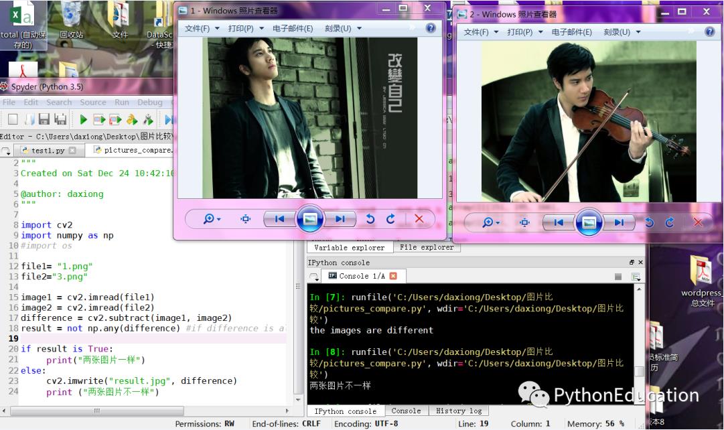Image resolution: width=724 pixels, height=430 pixels.
Task: Run the script with green play icon
Action: coord(83,120)
